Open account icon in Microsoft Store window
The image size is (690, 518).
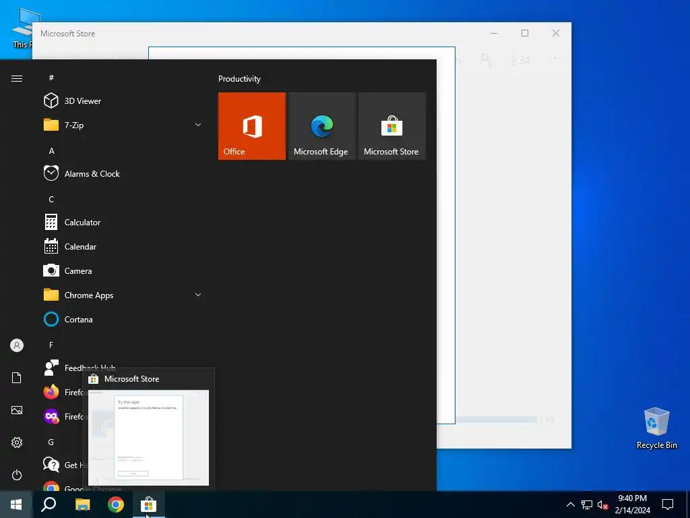[485, 59]
